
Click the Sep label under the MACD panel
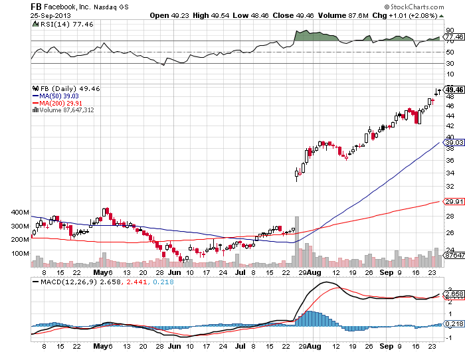tap(387, 346)
